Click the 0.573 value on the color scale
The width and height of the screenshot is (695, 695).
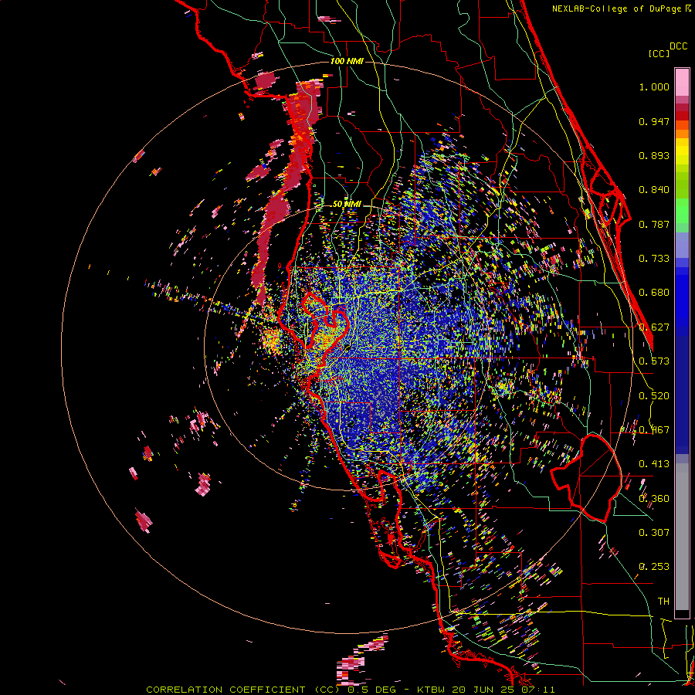coord(654,361)
